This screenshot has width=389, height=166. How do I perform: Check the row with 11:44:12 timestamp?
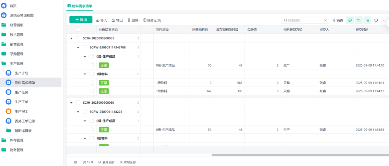[x=92, y=91]
